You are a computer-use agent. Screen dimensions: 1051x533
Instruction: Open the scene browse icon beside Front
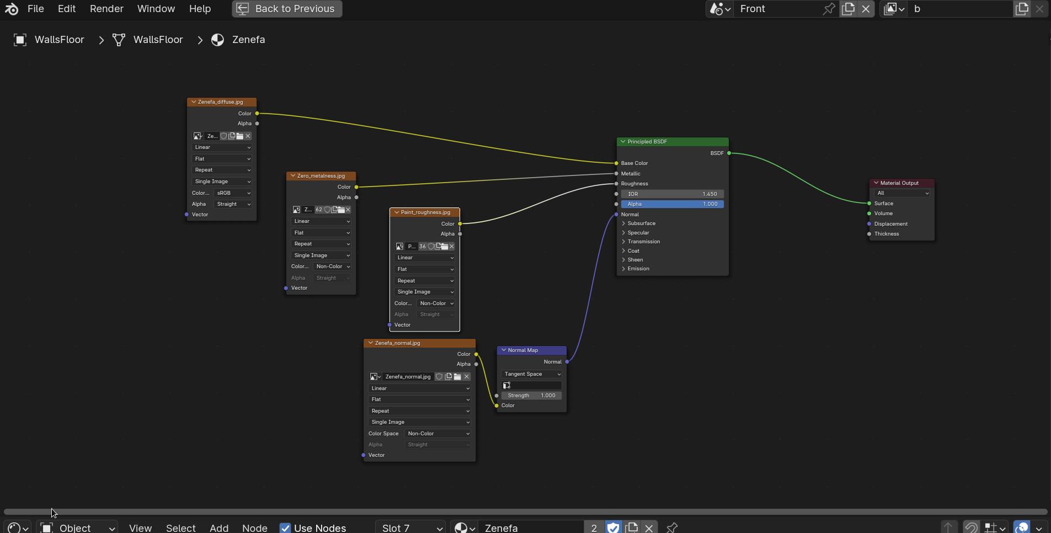tap(720, 9)
